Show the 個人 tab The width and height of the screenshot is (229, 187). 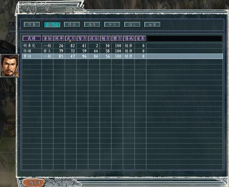pyautogui.click(x=132, y=25)
